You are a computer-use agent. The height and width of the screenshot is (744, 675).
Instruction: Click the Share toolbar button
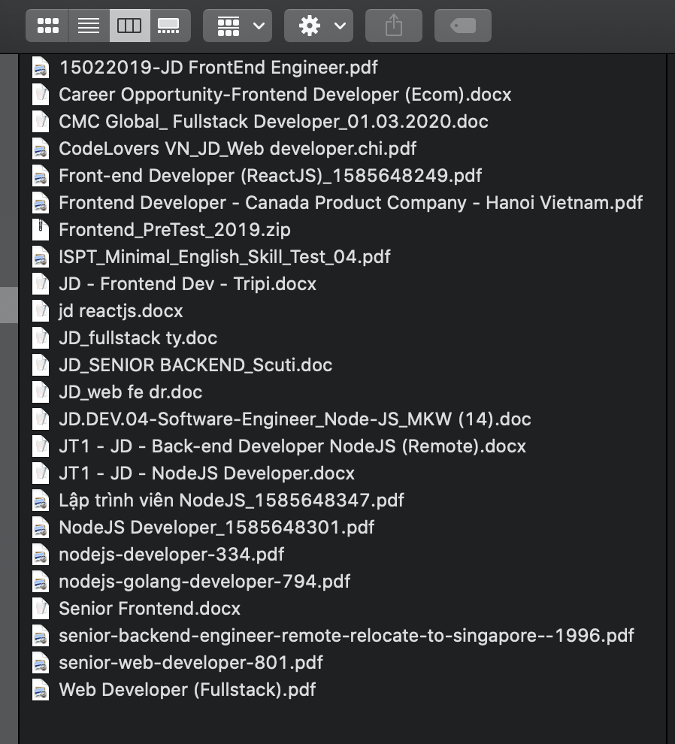[394, 26]
